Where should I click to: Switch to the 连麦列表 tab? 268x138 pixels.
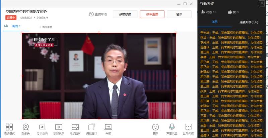tap(249, 22)
